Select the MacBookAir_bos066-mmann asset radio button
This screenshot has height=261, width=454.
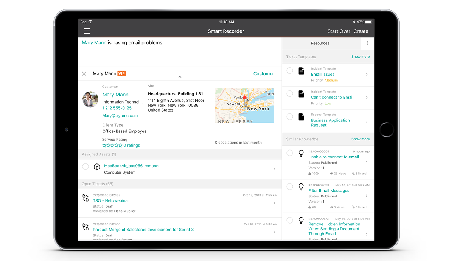(x=86, y=167)
